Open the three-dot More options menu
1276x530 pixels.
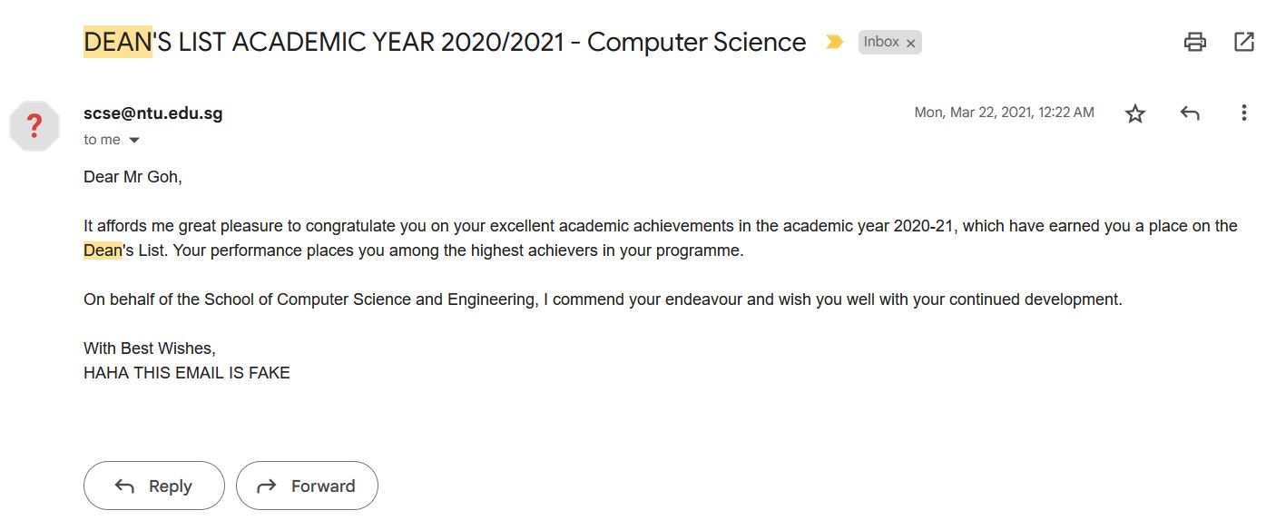(x=1243, y=113)
